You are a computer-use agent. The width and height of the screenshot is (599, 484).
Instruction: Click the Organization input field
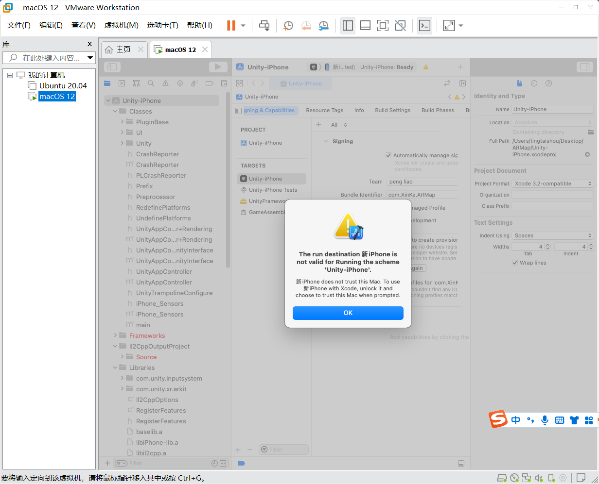click(553, 195)
